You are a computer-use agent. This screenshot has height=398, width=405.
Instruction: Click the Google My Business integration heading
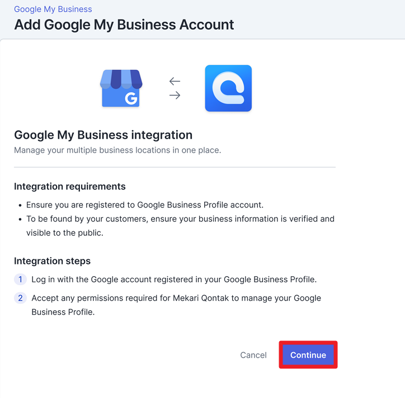[103, 135]
